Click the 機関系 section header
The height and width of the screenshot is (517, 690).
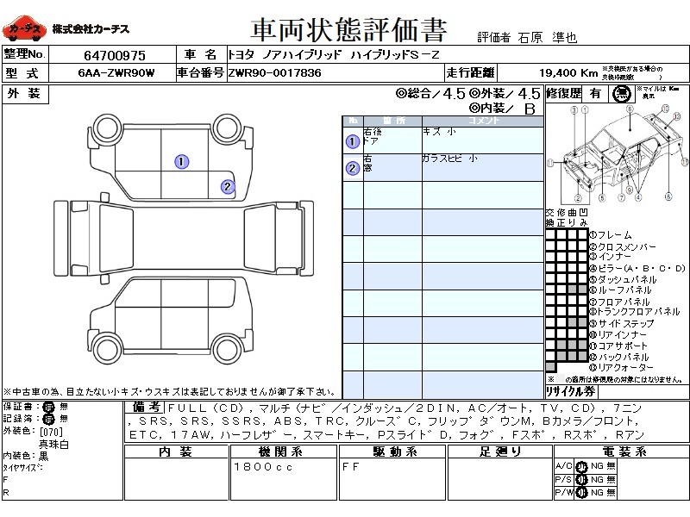(x=284, y=452)
